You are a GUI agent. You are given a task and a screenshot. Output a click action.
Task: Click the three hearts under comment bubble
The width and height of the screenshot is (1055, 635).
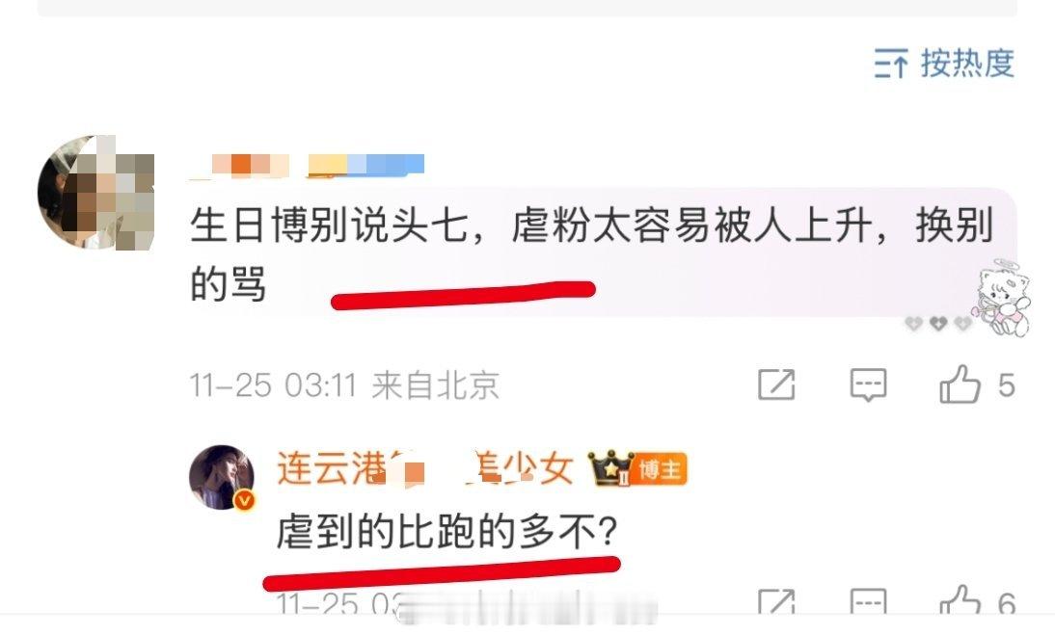pyautogui.click(x=938, y=325)
